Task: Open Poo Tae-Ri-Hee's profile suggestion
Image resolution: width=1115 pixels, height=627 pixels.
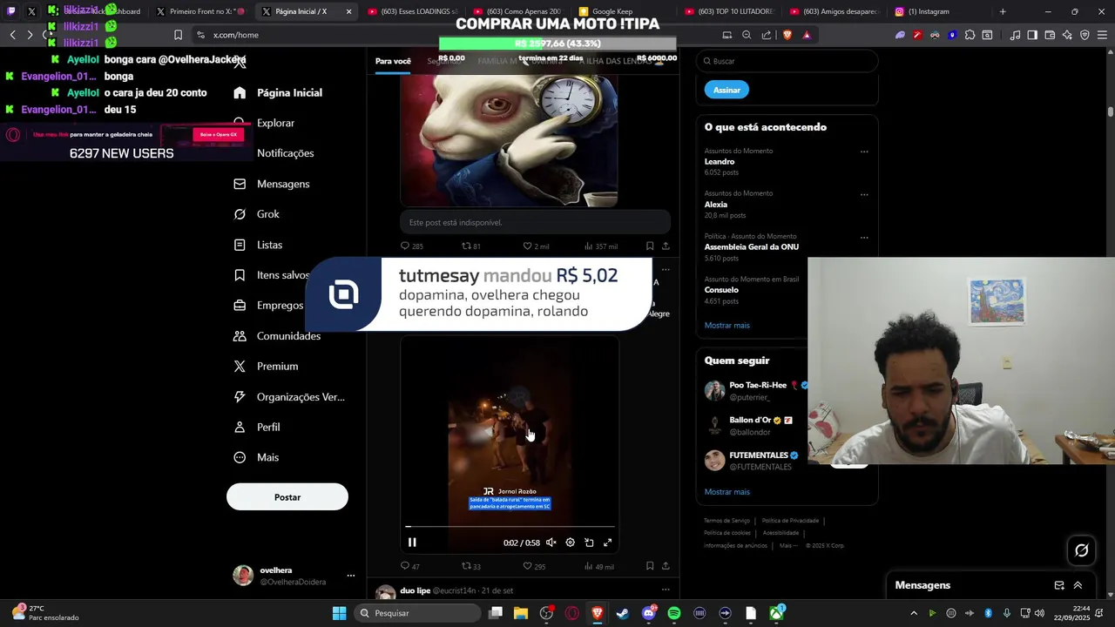Action: pyautogui.click(x=758, y=386)
